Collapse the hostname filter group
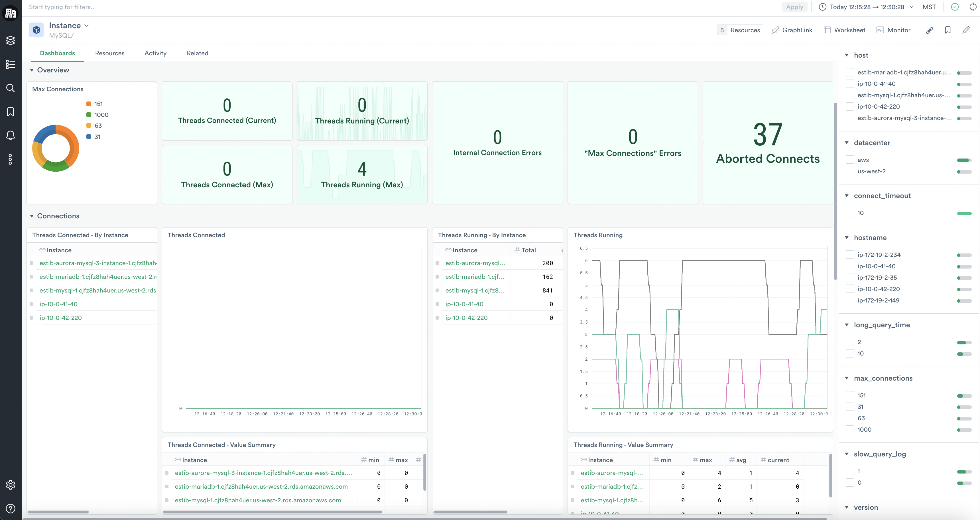This screenshot has height=520, width=980. pos(847,237)
